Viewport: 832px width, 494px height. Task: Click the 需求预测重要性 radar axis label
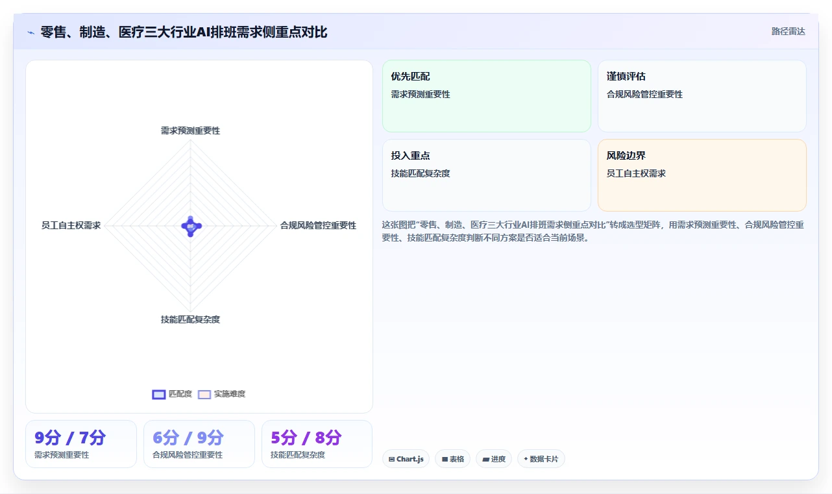190,130
